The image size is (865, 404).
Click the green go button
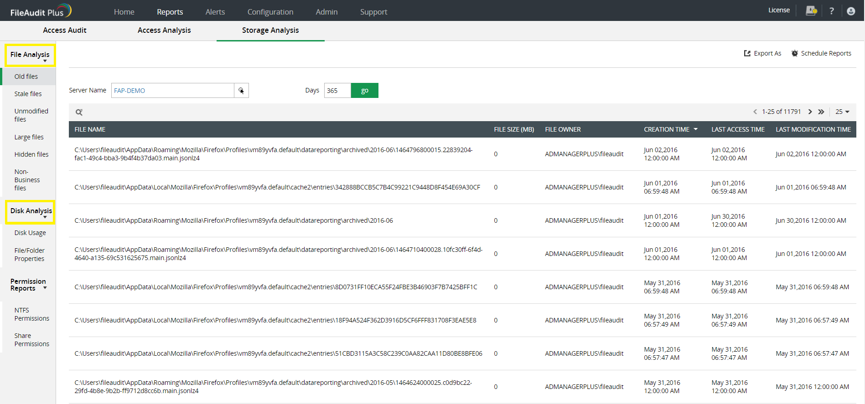364,90
